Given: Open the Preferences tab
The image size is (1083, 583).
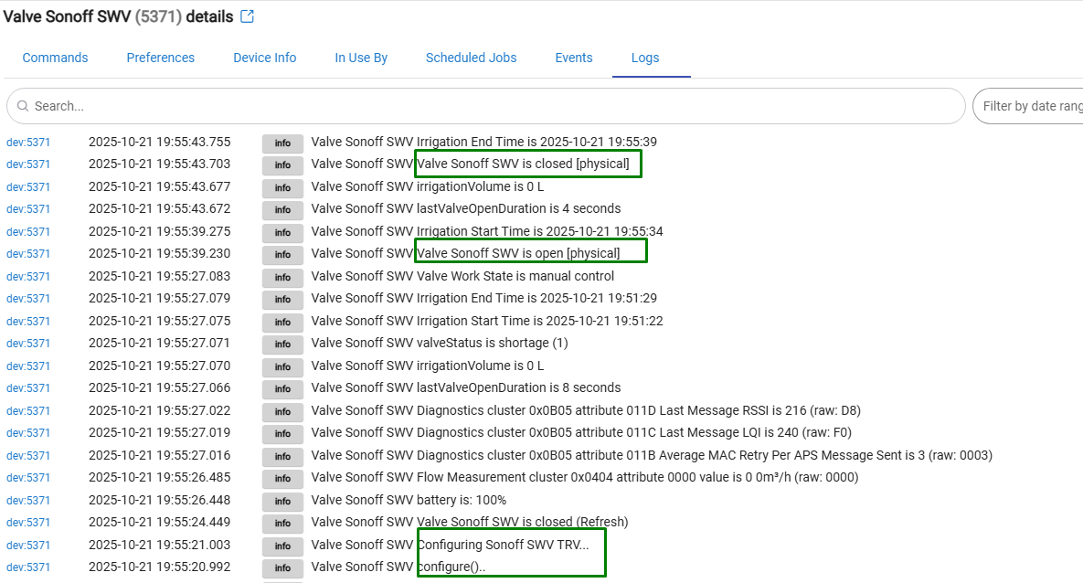Looking at the screenshot, I should pos(161,58).
